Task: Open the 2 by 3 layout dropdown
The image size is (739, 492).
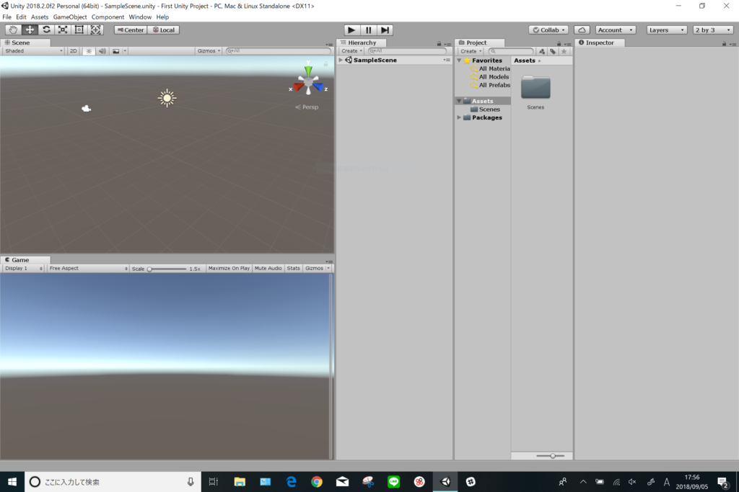Action: pyautogui.click(x=712, y=30)
